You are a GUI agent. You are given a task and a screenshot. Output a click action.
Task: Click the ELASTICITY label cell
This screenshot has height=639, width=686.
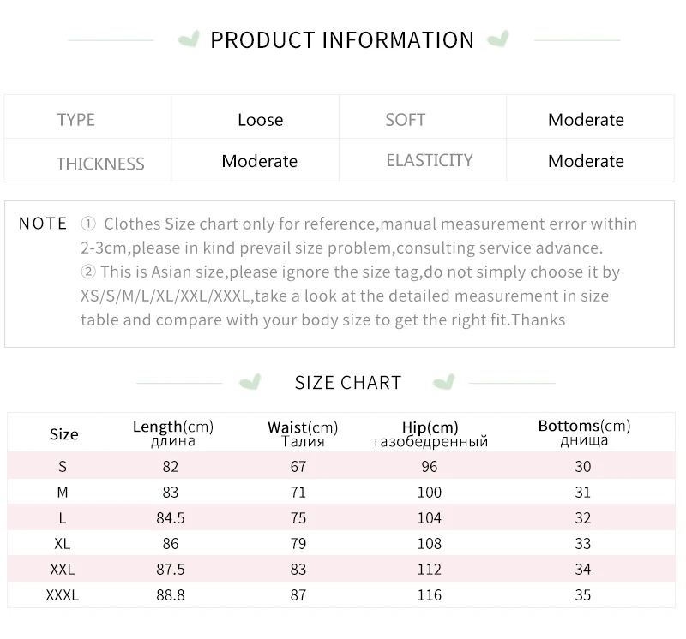point(423,160)
